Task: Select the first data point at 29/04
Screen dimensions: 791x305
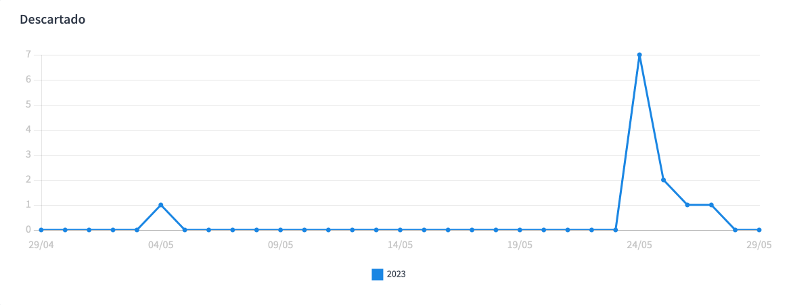Action: (41, 230)
